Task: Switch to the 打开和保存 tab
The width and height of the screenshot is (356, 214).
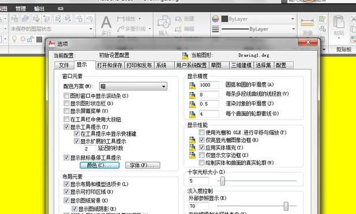Action: [110, 65]
